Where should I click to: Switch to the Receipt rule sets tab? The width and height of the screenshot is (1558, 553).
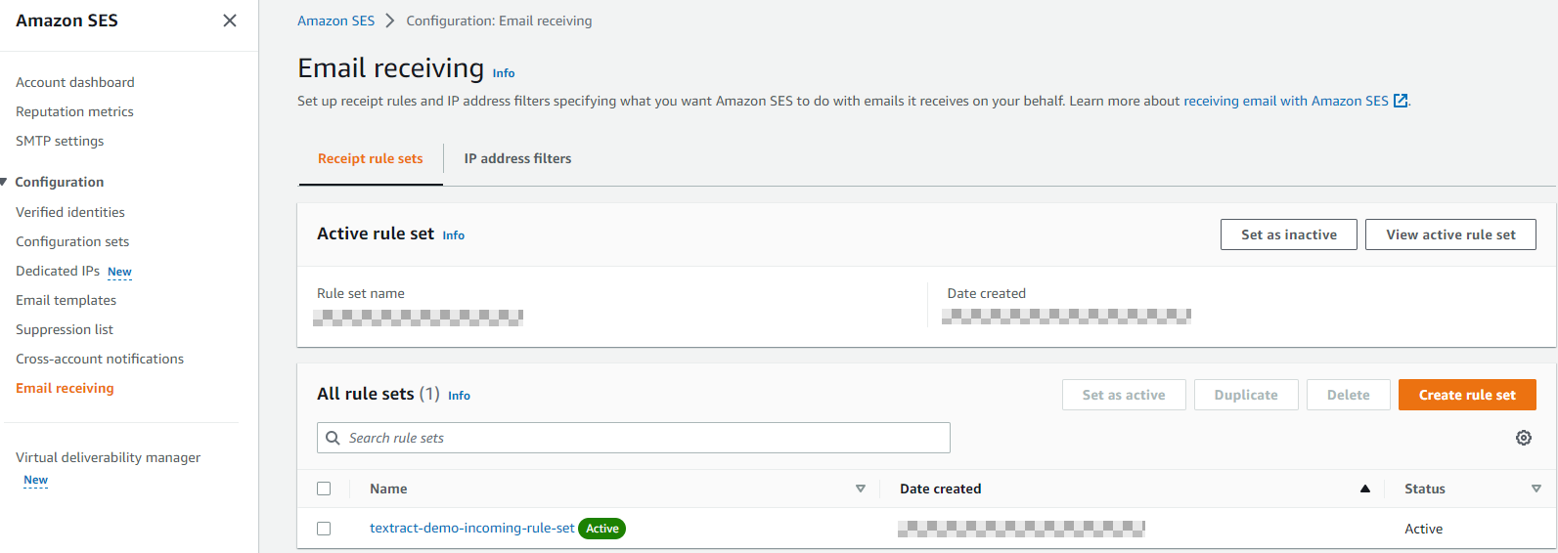point(371,158)
